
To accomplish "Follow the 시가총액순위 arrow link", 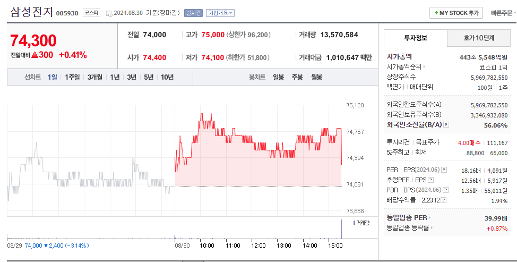I will coord(424,66).
